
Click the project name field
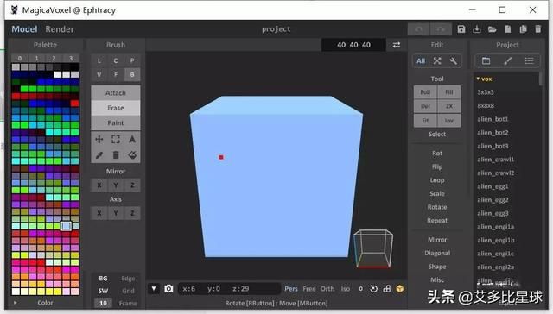click(x=276, y=29)
